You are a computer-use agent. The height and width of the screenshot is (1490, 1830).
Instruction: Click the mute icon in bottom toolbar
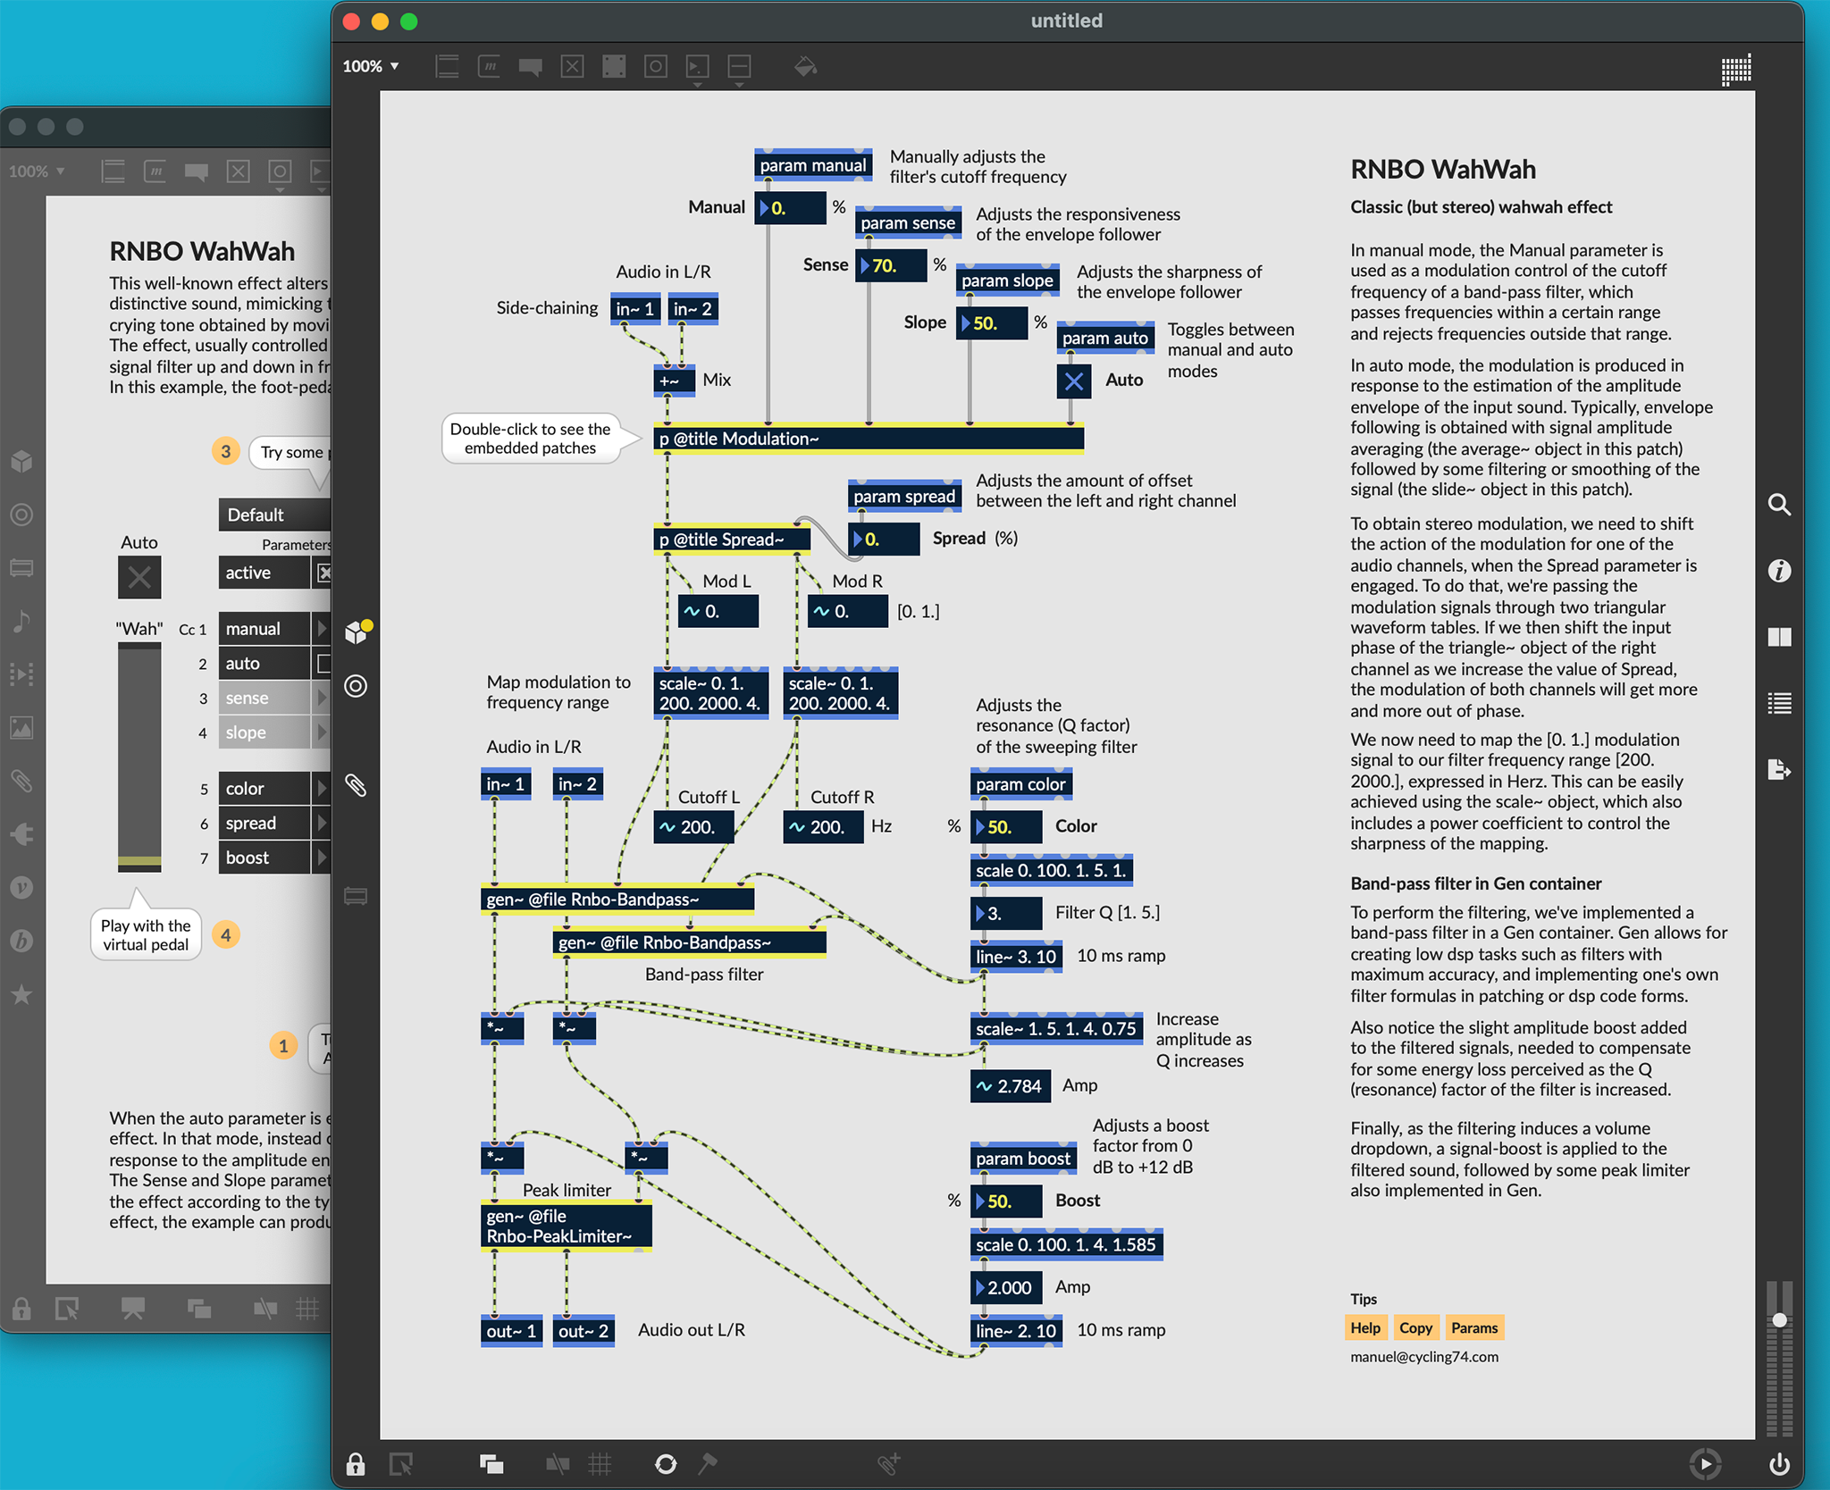click(558, 1464)
